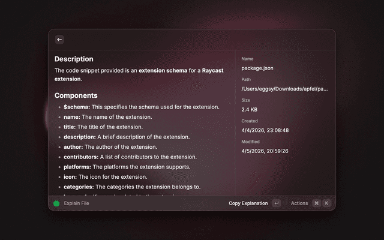Select the 2.4 KB size value
This screenshot has width=384, height=240.
coord(250,110)
